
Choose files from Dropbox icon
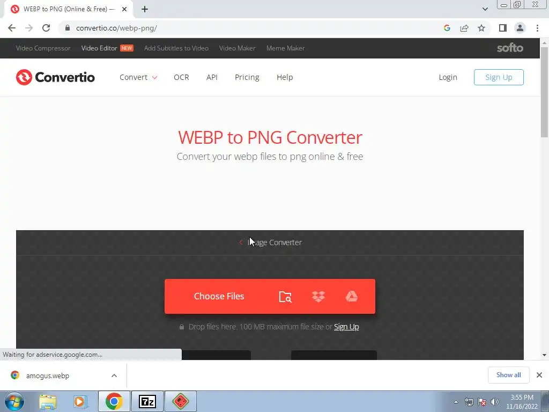click(x=318, y=296)
